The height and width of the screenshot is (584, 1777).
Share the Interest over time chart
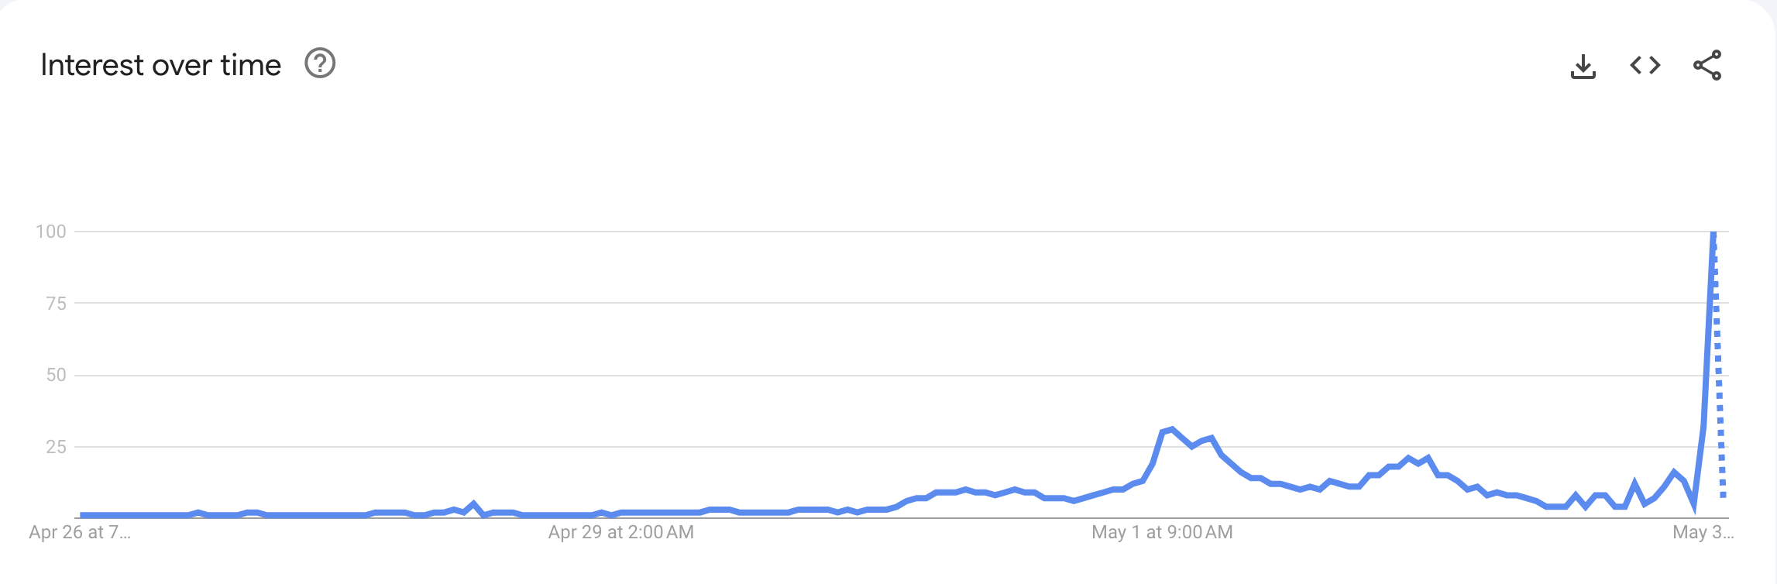coord(1707,66)
